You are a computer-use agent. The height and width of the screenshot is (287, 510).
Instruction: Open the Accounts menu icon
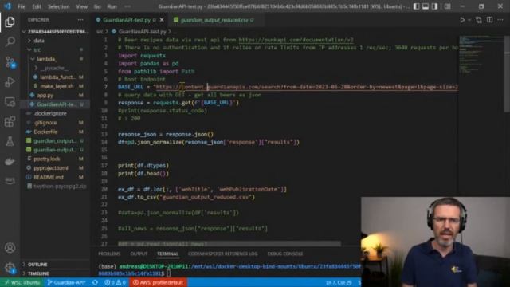(x=10, y=248)
